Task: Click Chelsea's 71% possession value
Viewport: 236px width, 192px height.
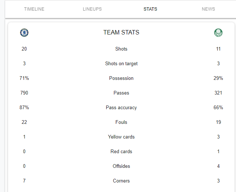Action: coord(24,78)
